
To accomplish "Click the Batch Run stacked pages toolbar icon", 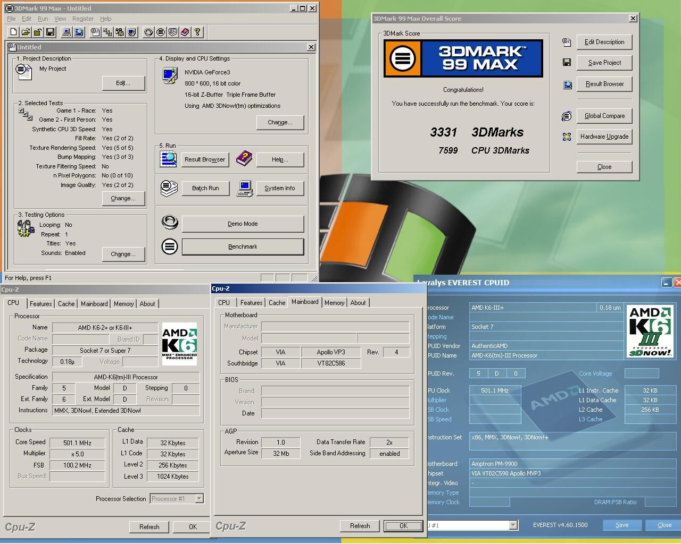I will pyautogui.click(x=173, y=32).
